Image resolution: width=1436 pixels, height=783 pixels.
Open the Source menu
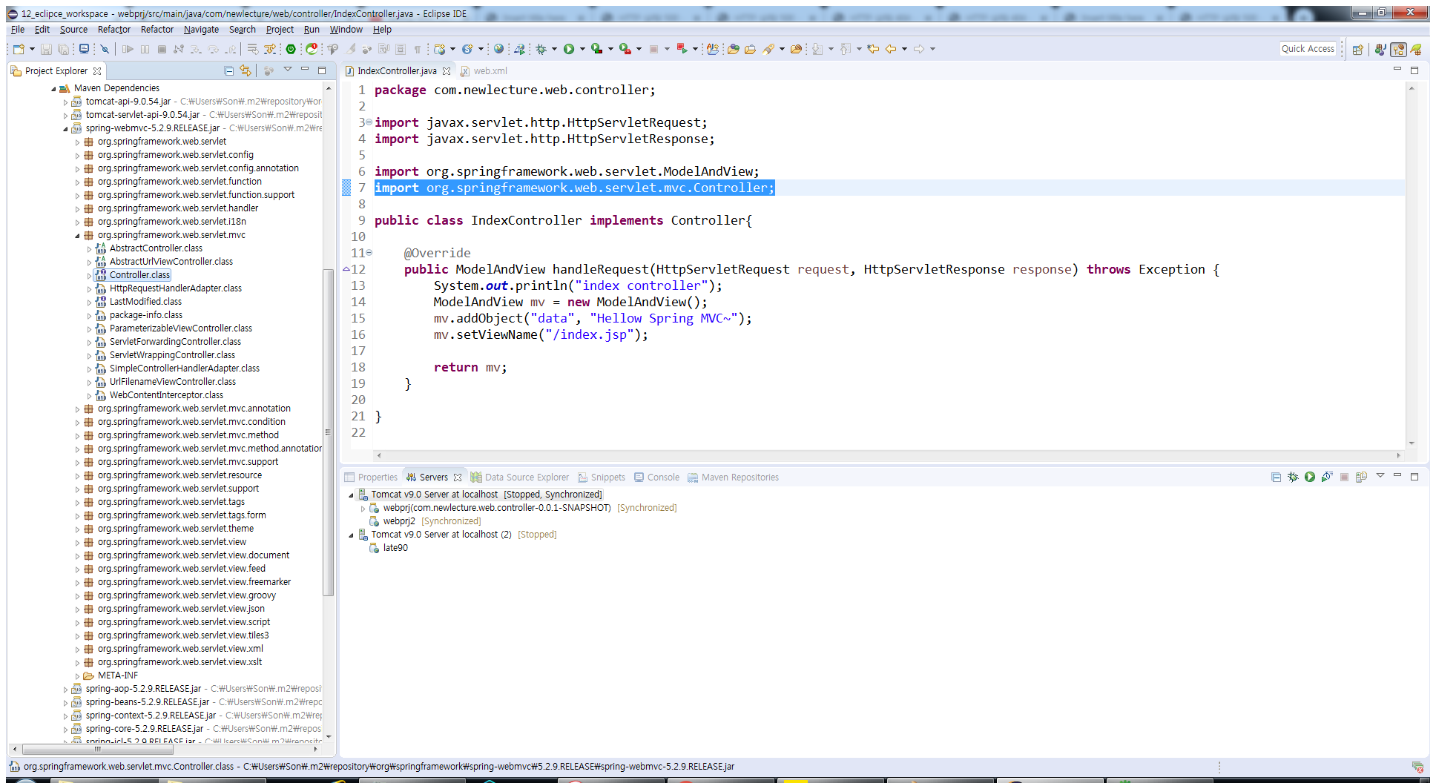[x=73, y=30]
